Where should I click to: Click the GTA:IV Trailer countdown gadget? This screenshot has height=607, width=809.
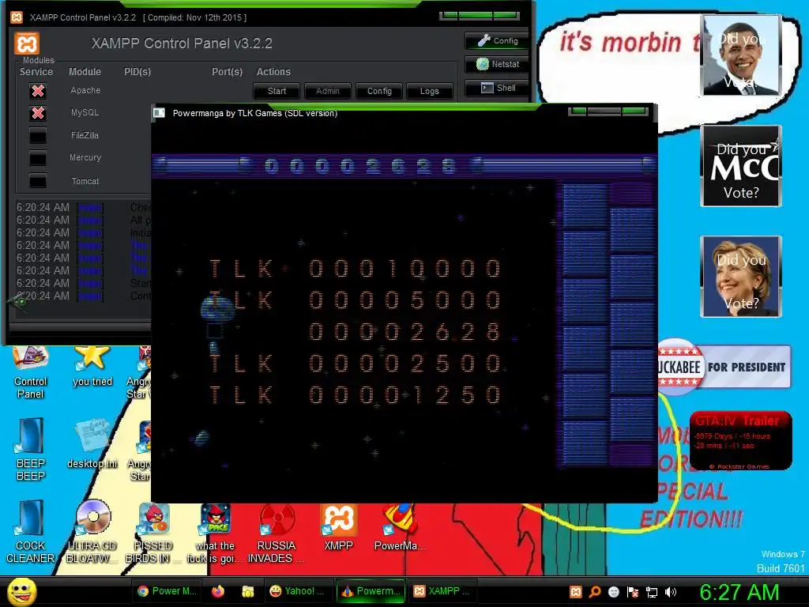point(741,440)
